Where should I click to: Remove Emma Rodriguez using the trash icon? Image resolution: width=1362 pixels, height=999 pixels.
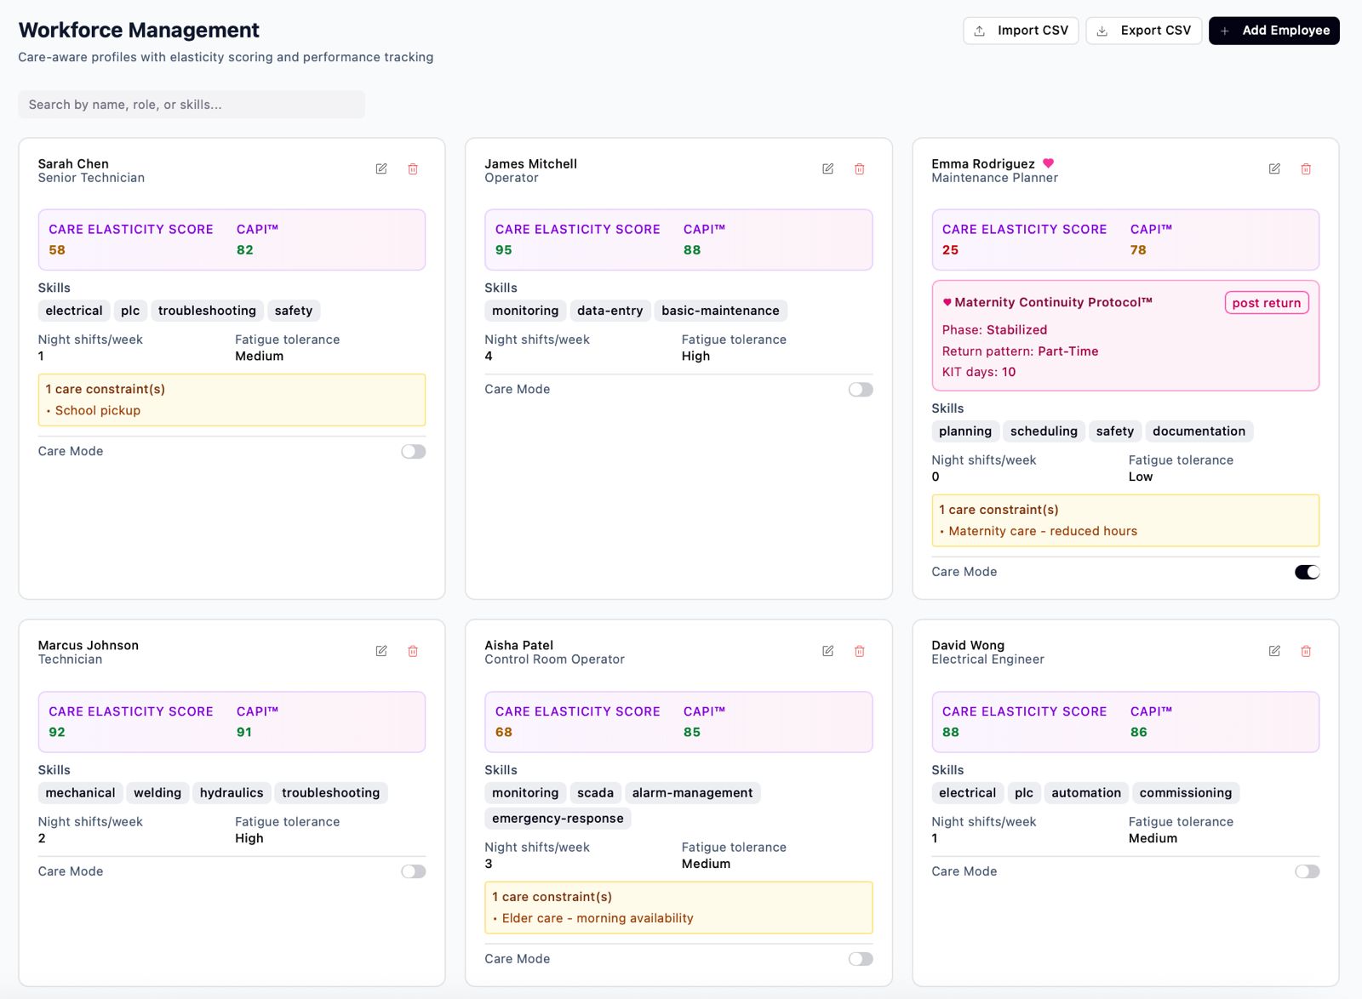pyautogui.click(x=1306, y=169)
